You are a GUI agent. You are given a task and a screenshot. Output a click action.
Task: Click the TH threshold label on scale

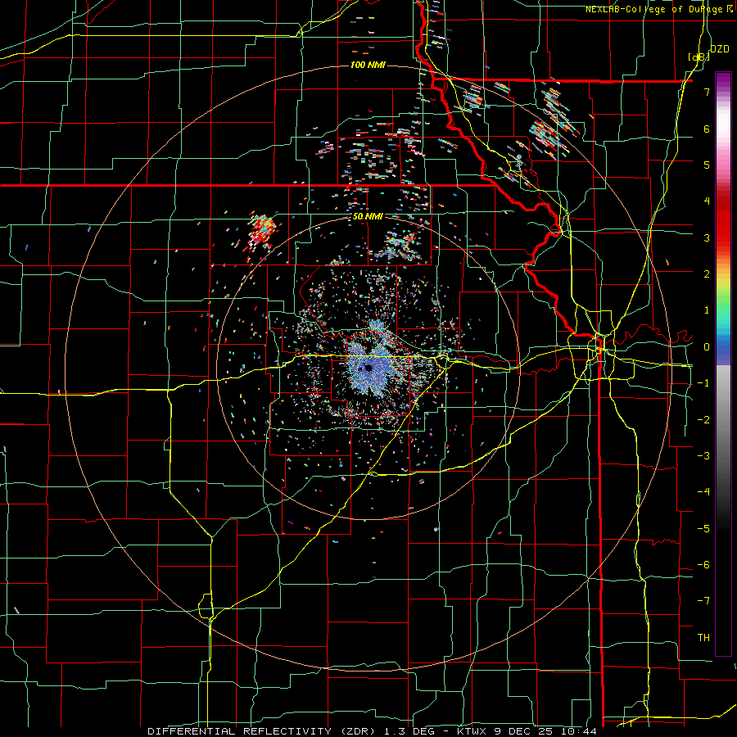(703, 638)
